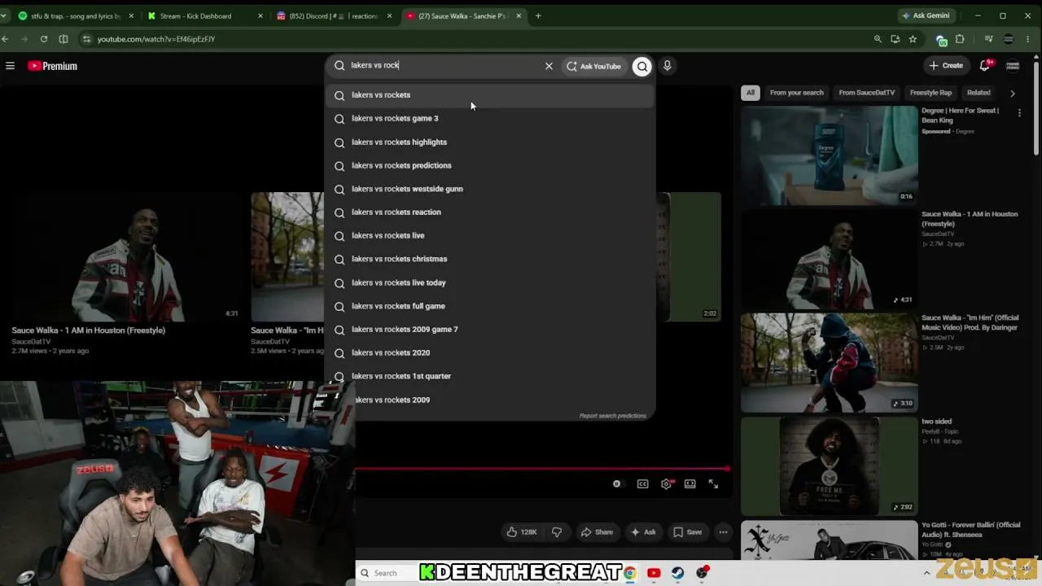Open YouTube app from the taskbar

tap(654, 573)
